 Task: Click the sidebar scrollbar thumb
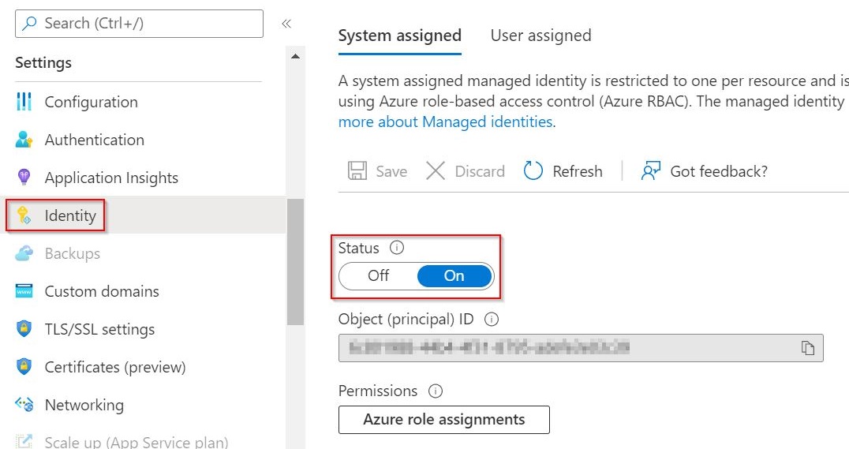295,262
